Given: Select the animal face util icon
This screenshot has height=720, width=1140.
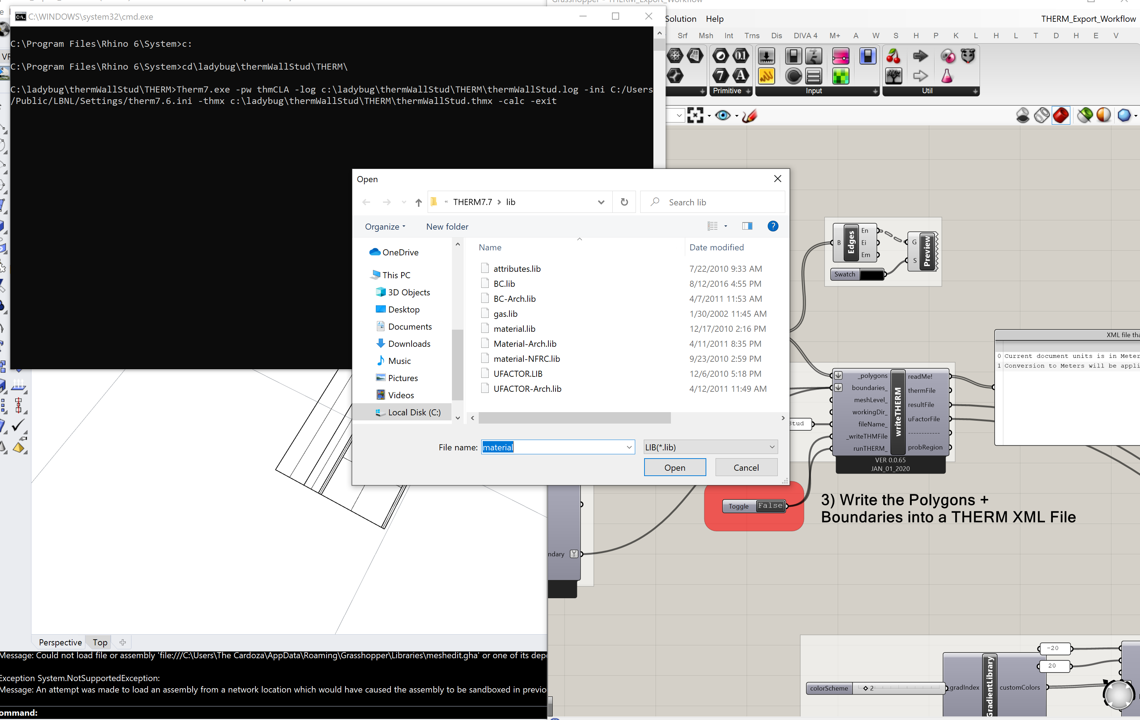Looking at the screenshot, I should pos(968,56).
